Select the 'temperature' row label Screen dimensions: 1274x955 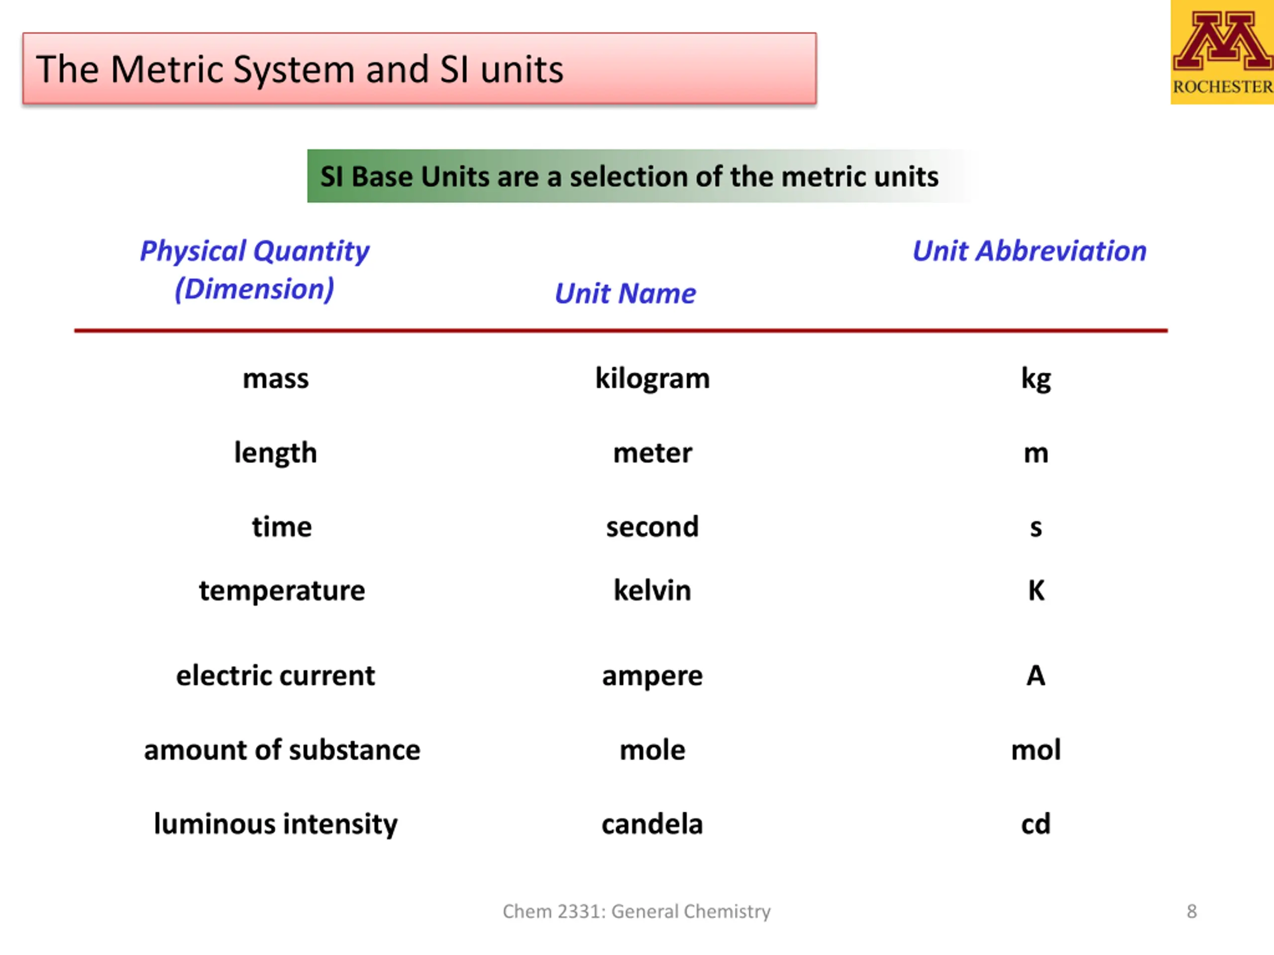point(282,590)
